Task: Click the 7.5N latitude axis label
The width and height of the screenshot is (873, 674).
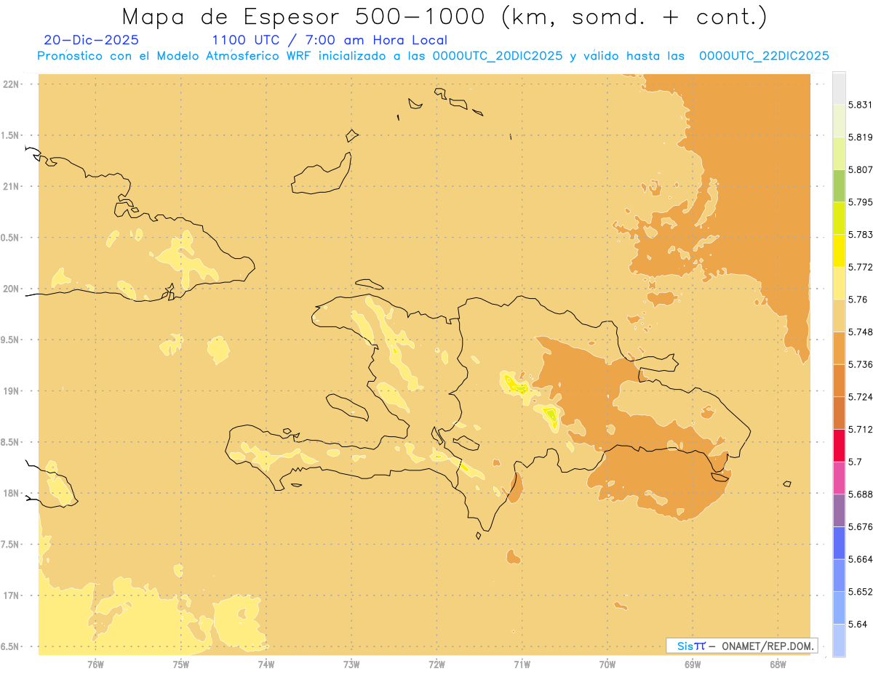Action: click(x=10, y=545)
